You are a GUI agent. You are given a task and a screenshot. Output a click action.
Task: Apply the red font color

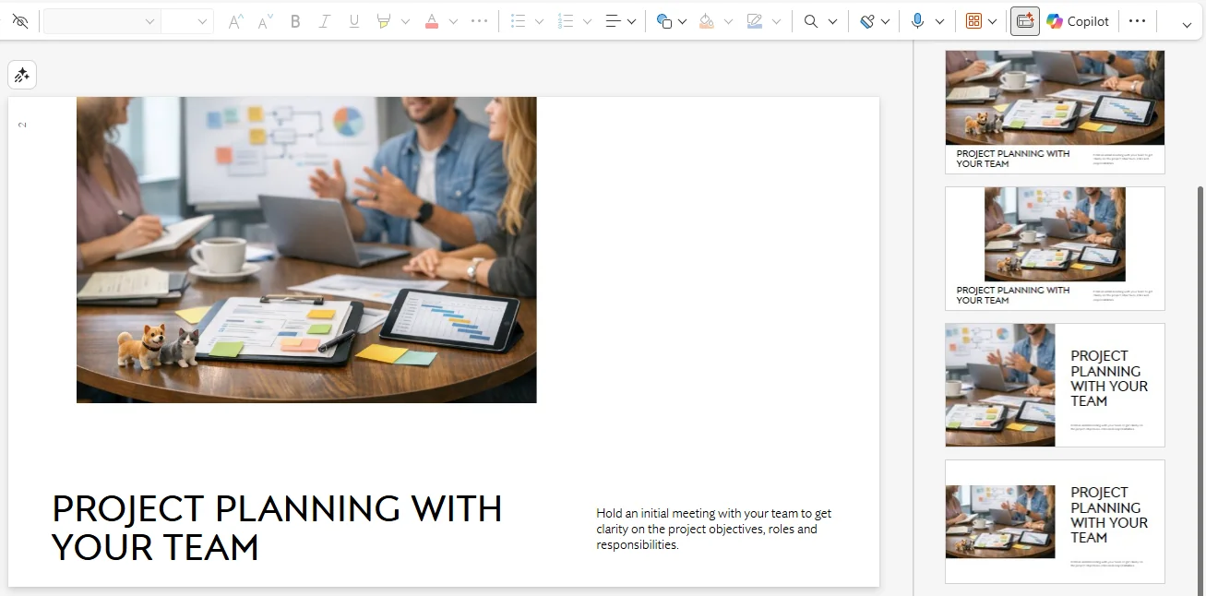pyautogui.click(x=432, y=21)
